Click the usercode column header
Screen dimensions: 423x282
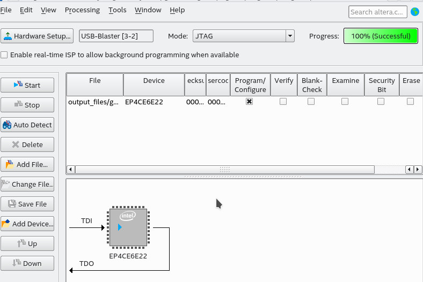pos(218,85)
